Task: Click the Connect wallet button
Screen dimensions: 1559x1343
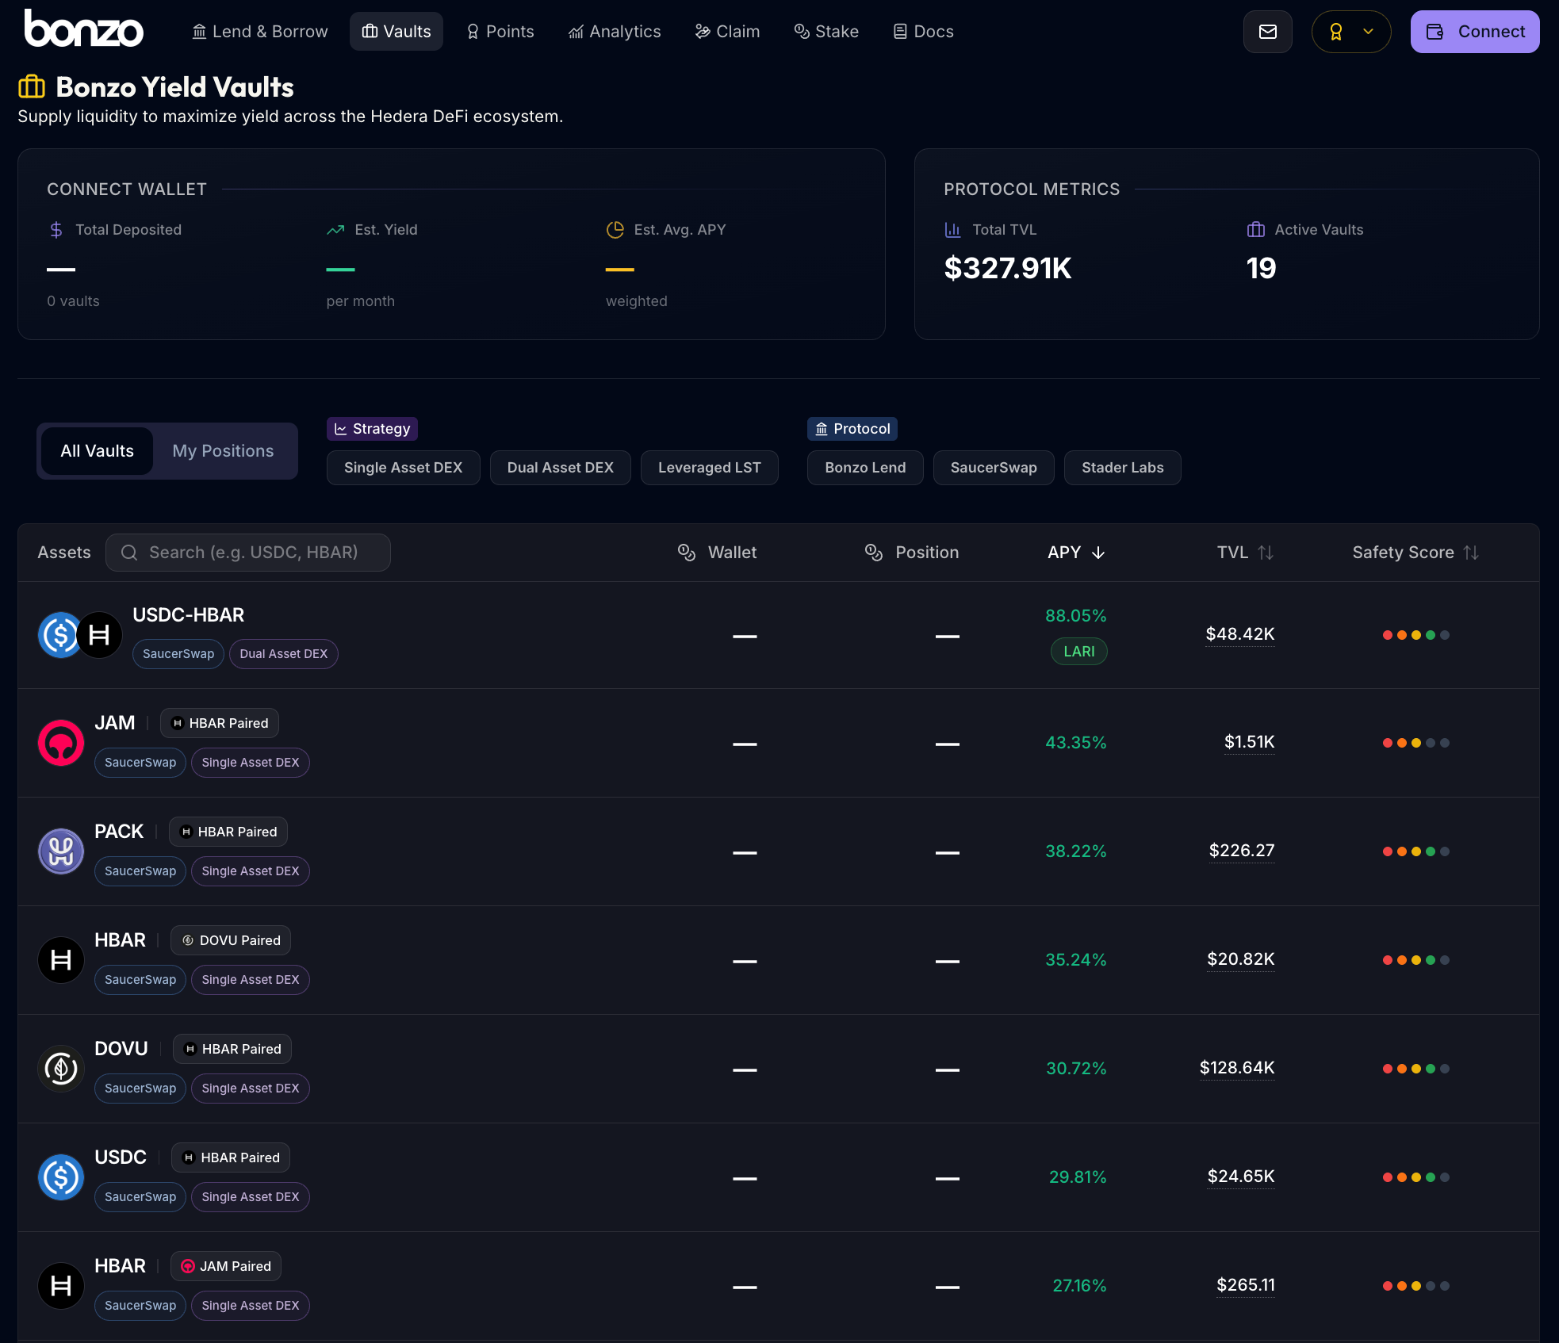Action: (x=1474, y=32)
